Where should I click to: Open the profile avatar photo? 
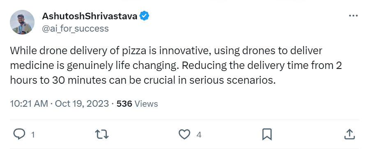point(22,22)
